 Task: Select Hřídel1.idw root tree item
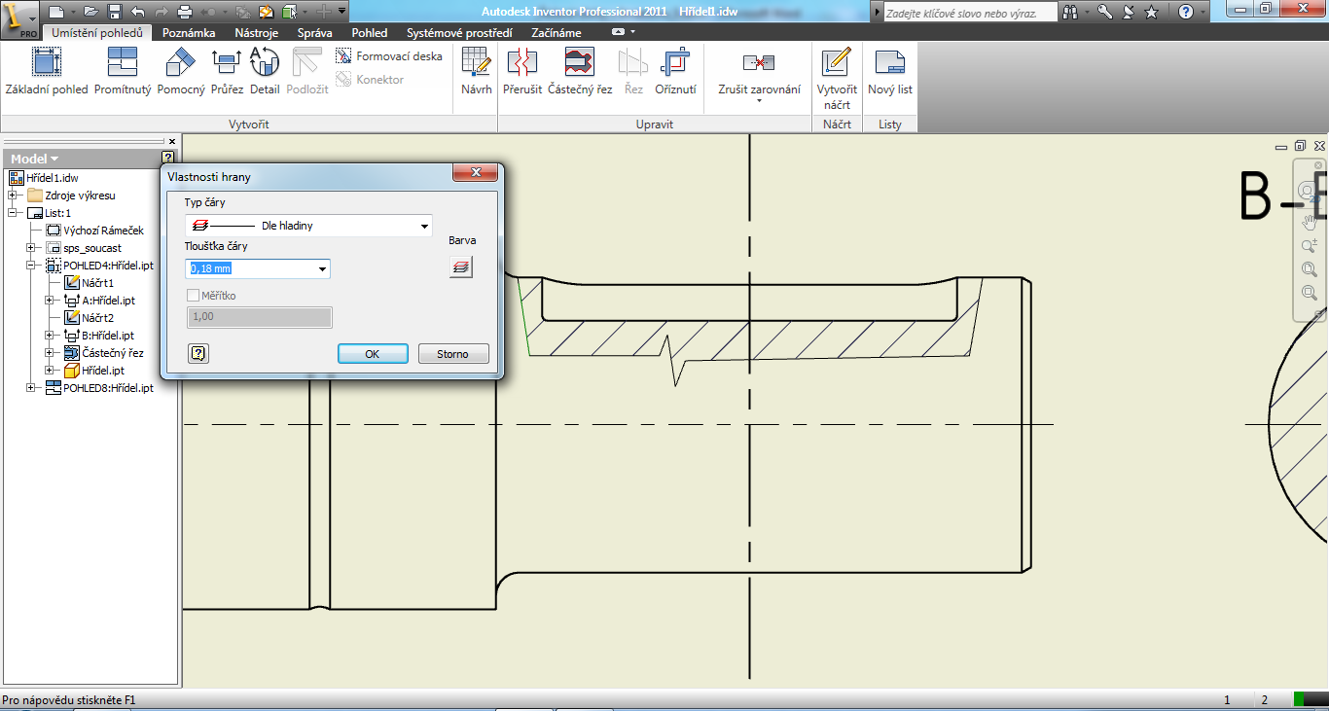point(44,178)
